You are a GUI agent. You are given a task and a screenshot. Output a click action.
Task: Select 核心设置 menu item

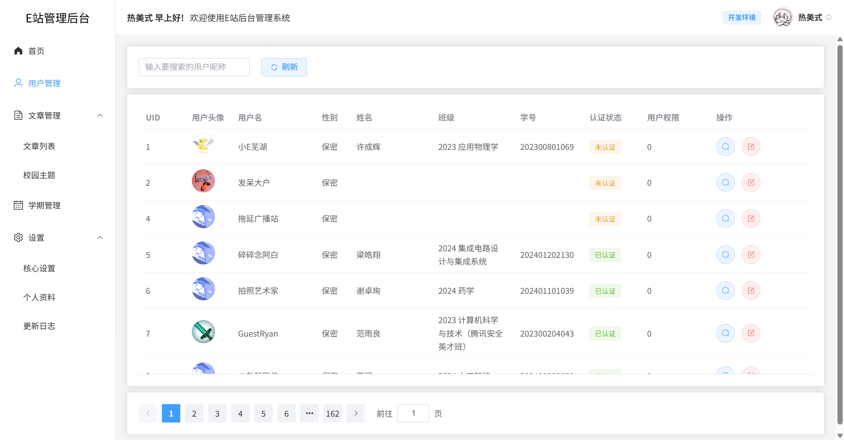pyautogui.click(x=39, y=268)
